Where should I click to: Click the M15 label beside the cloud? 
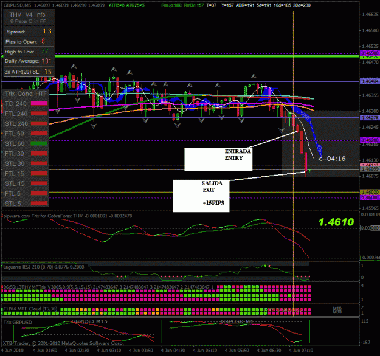337,308
